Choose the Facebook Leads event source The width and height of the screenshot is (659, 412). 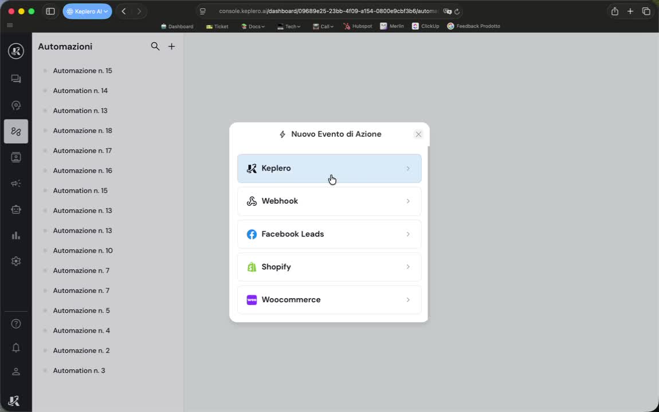329,234
